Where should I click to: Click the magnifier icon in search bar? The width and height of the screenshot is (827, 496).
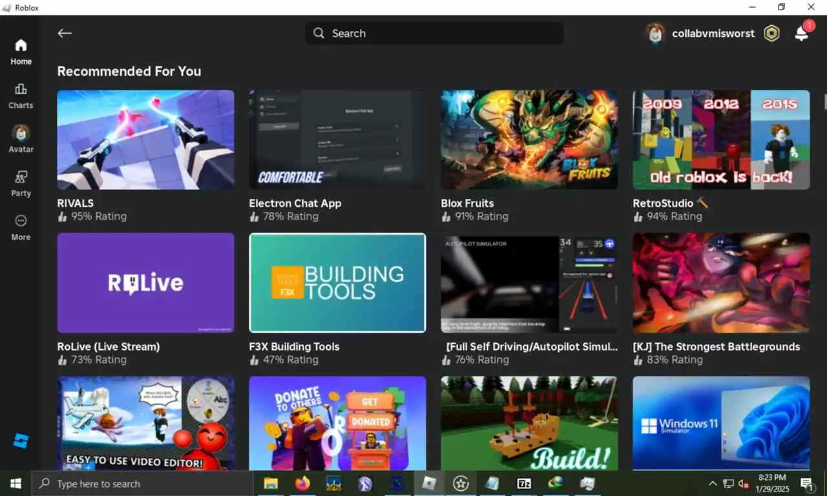[x=319, y=34]
